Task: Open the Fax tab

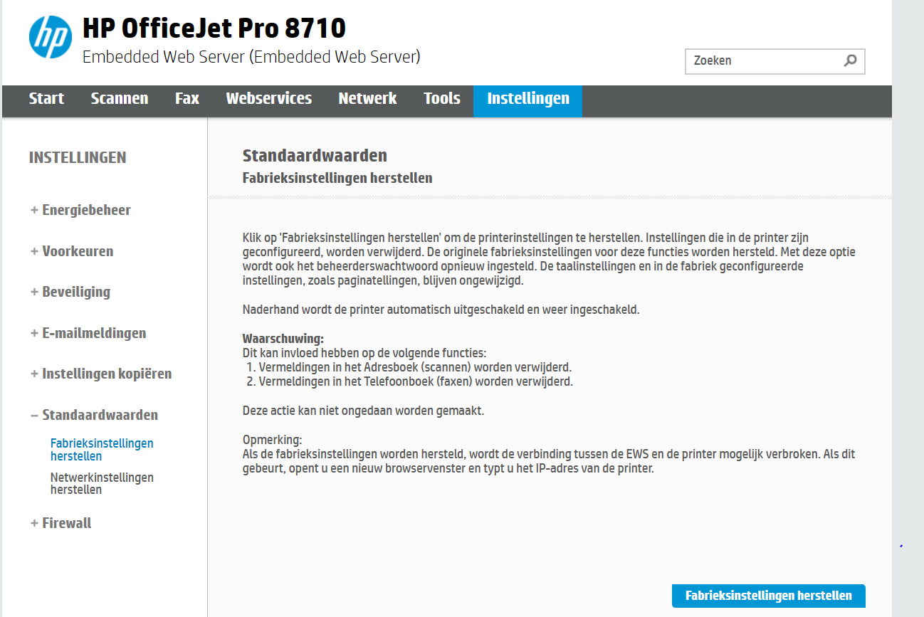Action: [187, 99]
